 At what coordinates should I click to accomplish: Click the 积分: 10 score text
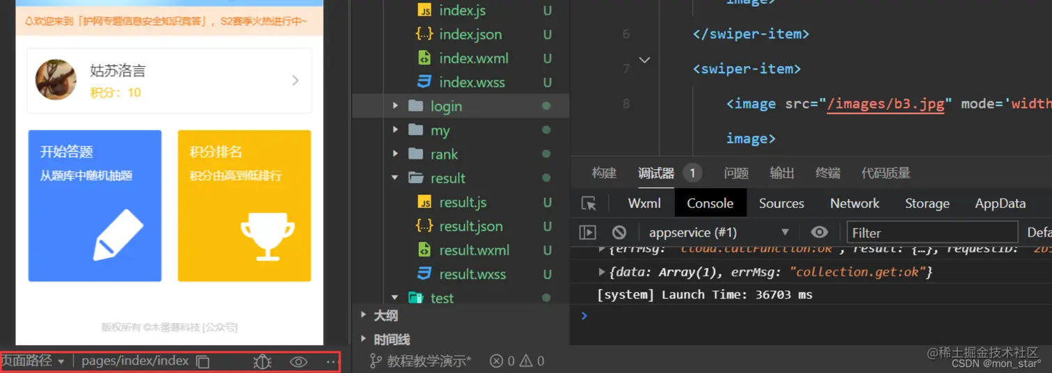click(x=115, y=93)
